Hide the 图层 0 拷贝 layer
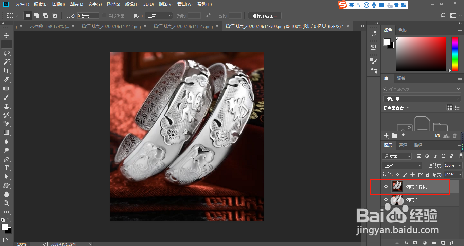Image resolution: width=464 pixels, height=246 pixels. pos(386,187)
